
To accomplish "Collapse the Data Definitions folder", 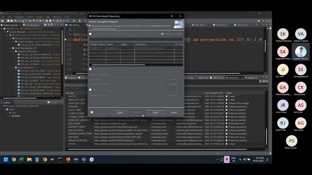I will [13, 68].
